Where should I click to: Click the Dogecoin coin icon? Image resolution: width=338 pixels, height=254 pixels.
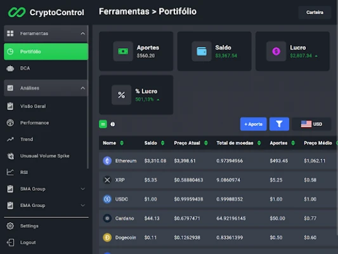coord(107,237)
